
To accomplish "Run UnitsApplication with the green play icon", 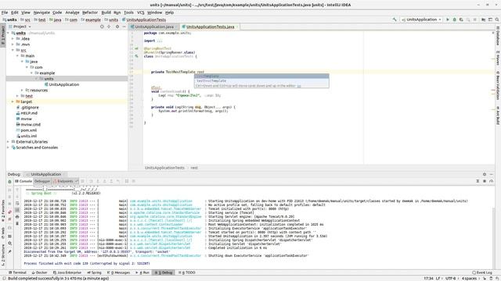I will 448,20.
